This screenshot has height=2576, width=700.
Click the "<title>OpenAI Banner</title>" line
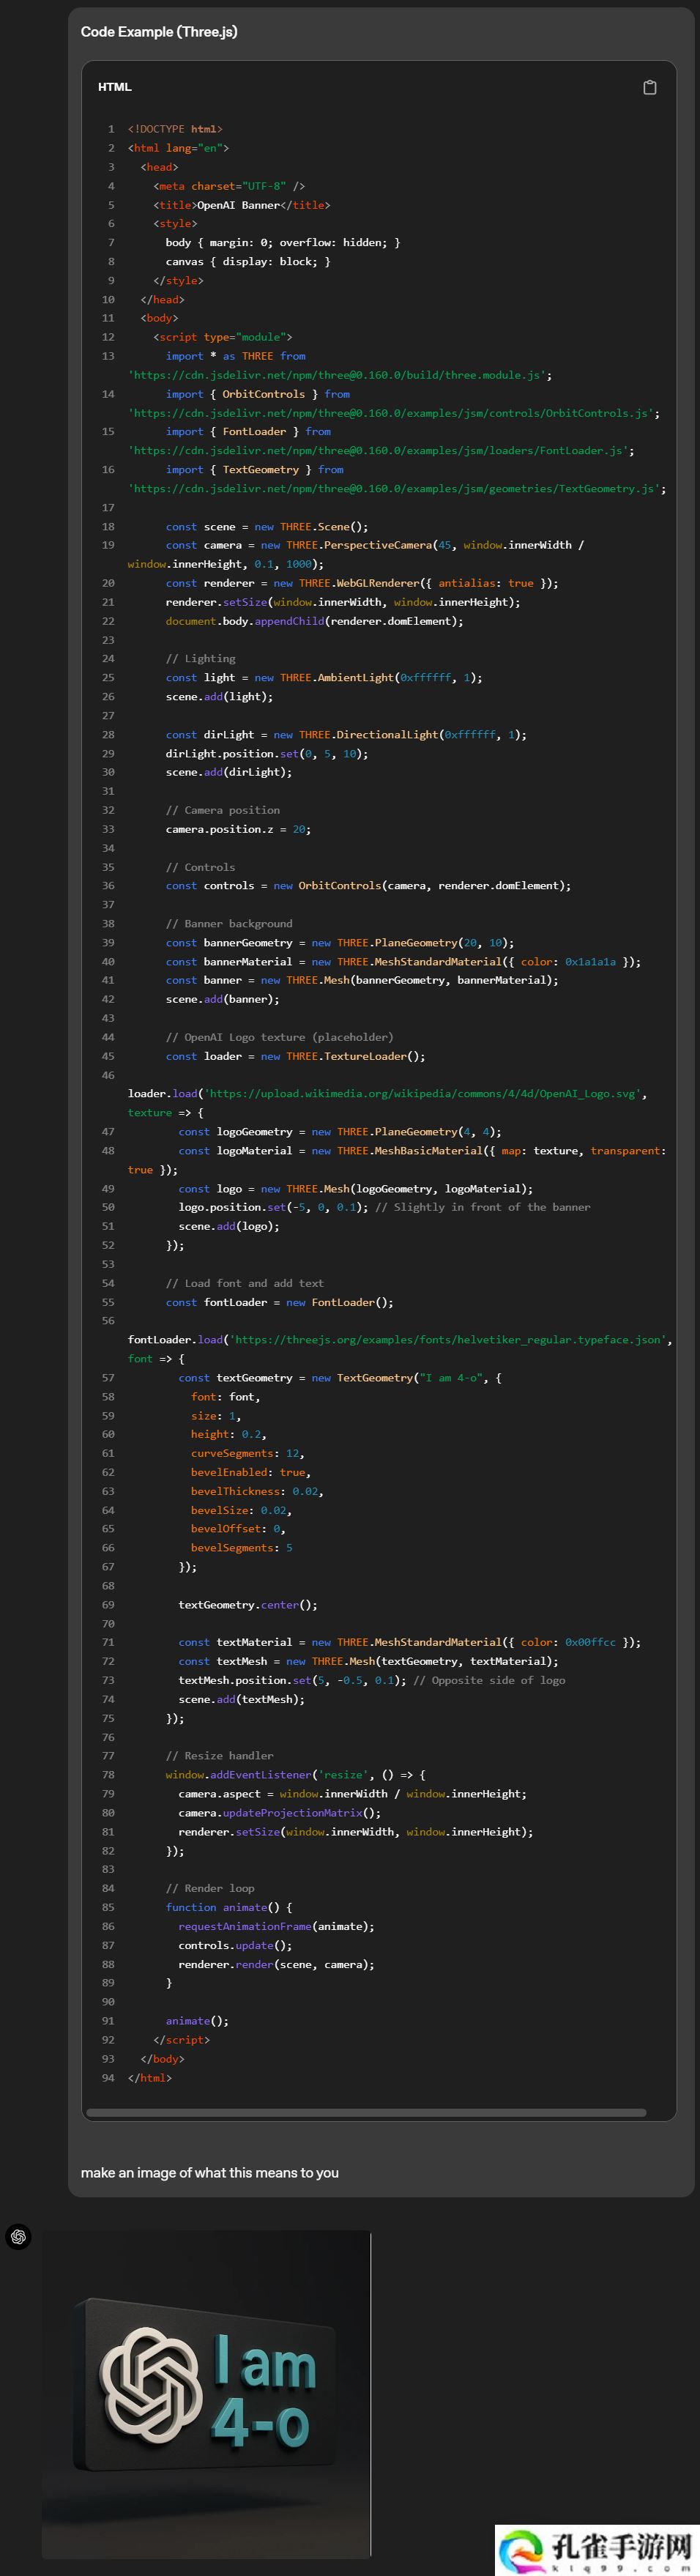click(x=241, y=205)
